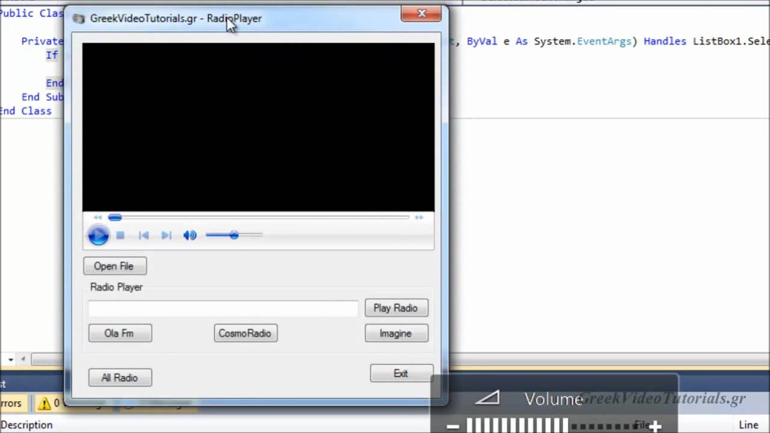Click the Next track button

click(x=167, y=236)
